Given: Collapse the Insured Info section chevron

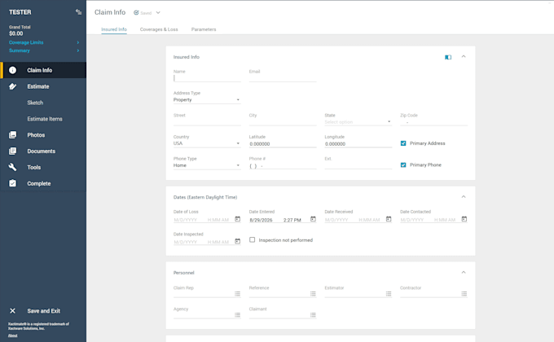Looking at the screenshot, I should (464, 56).
